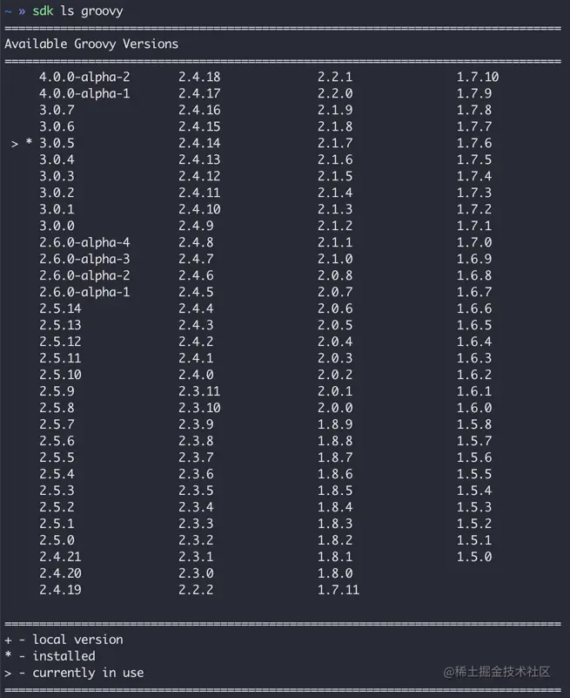
Task: Click version 3.0.7 in list
Action: tap(57, 110)
